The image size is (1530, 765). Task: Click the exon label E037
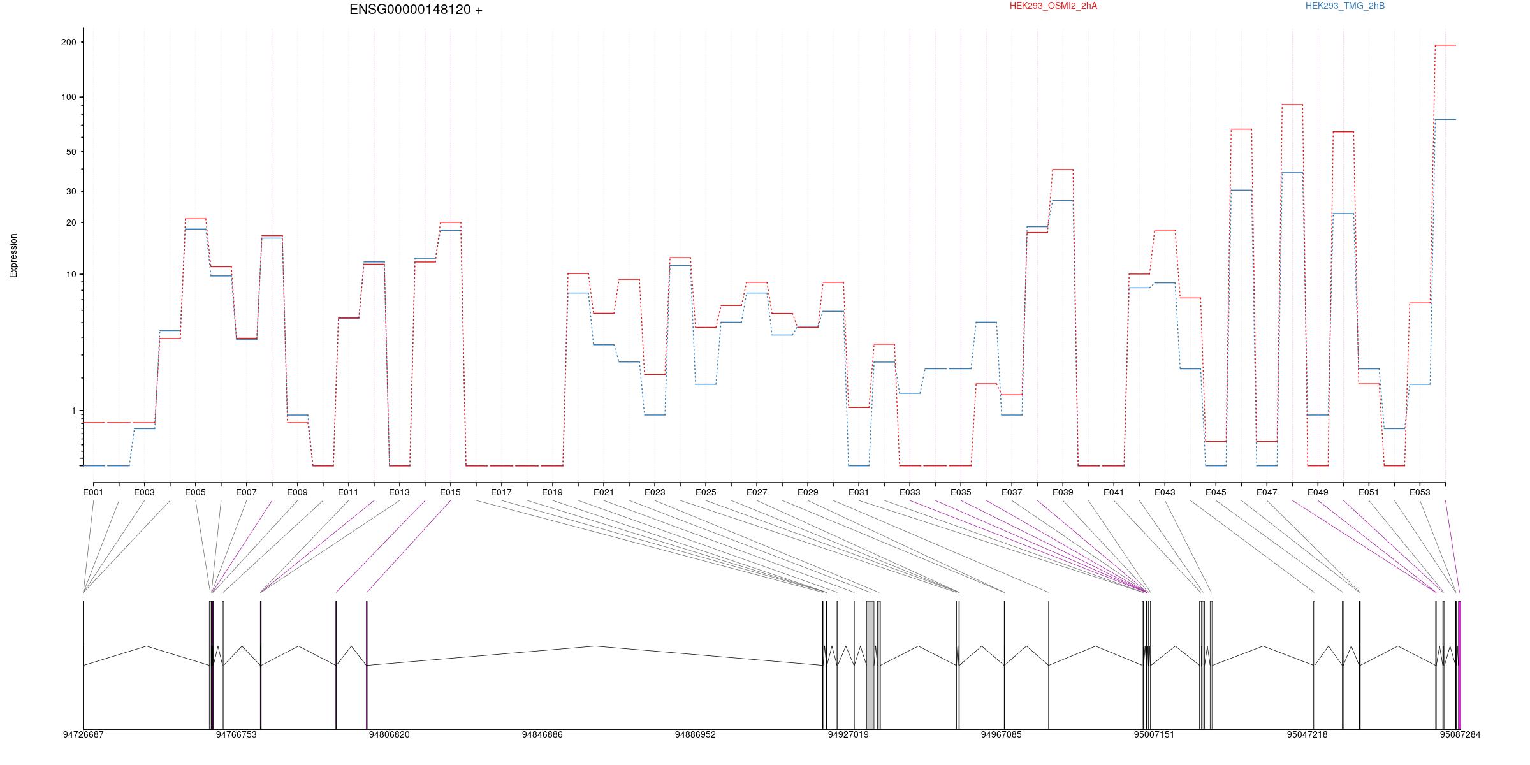tap(1012, 492)
